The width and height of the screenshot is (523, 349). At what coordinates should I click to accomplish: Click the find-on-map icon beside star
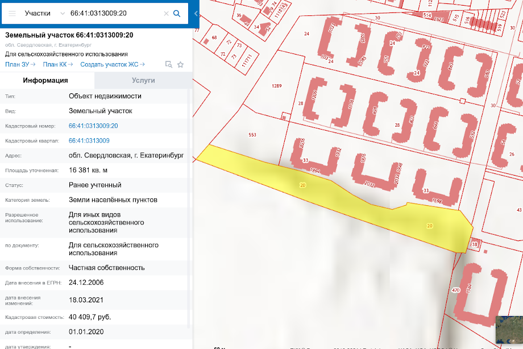168,65
